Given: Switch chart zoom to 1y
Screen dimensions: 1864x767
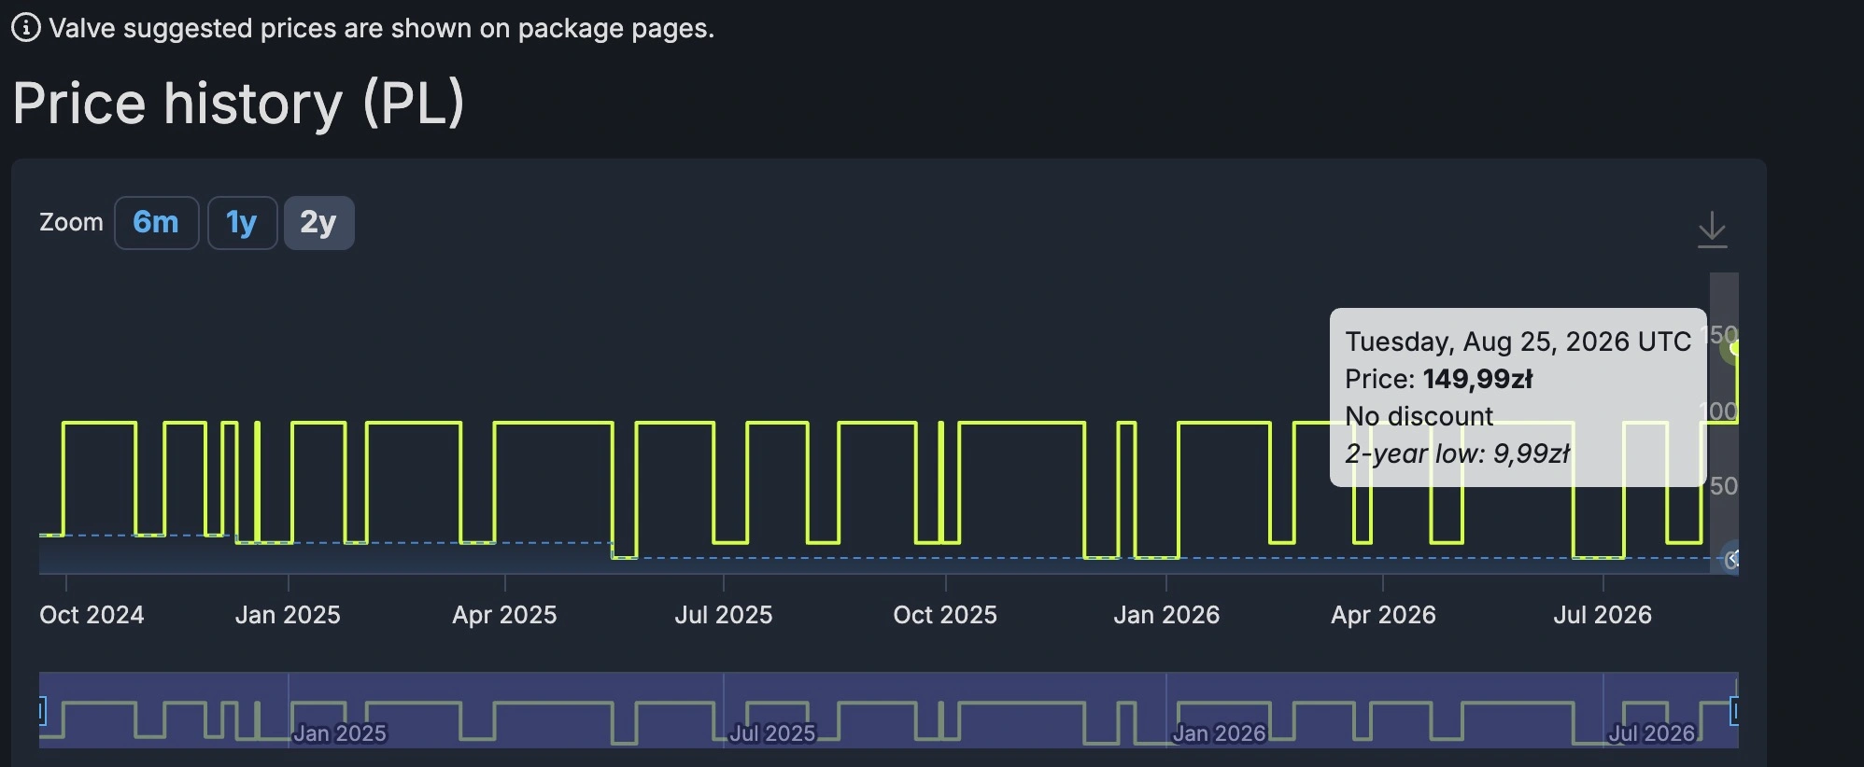Looking at the screenshot, I should coord(242,223).
